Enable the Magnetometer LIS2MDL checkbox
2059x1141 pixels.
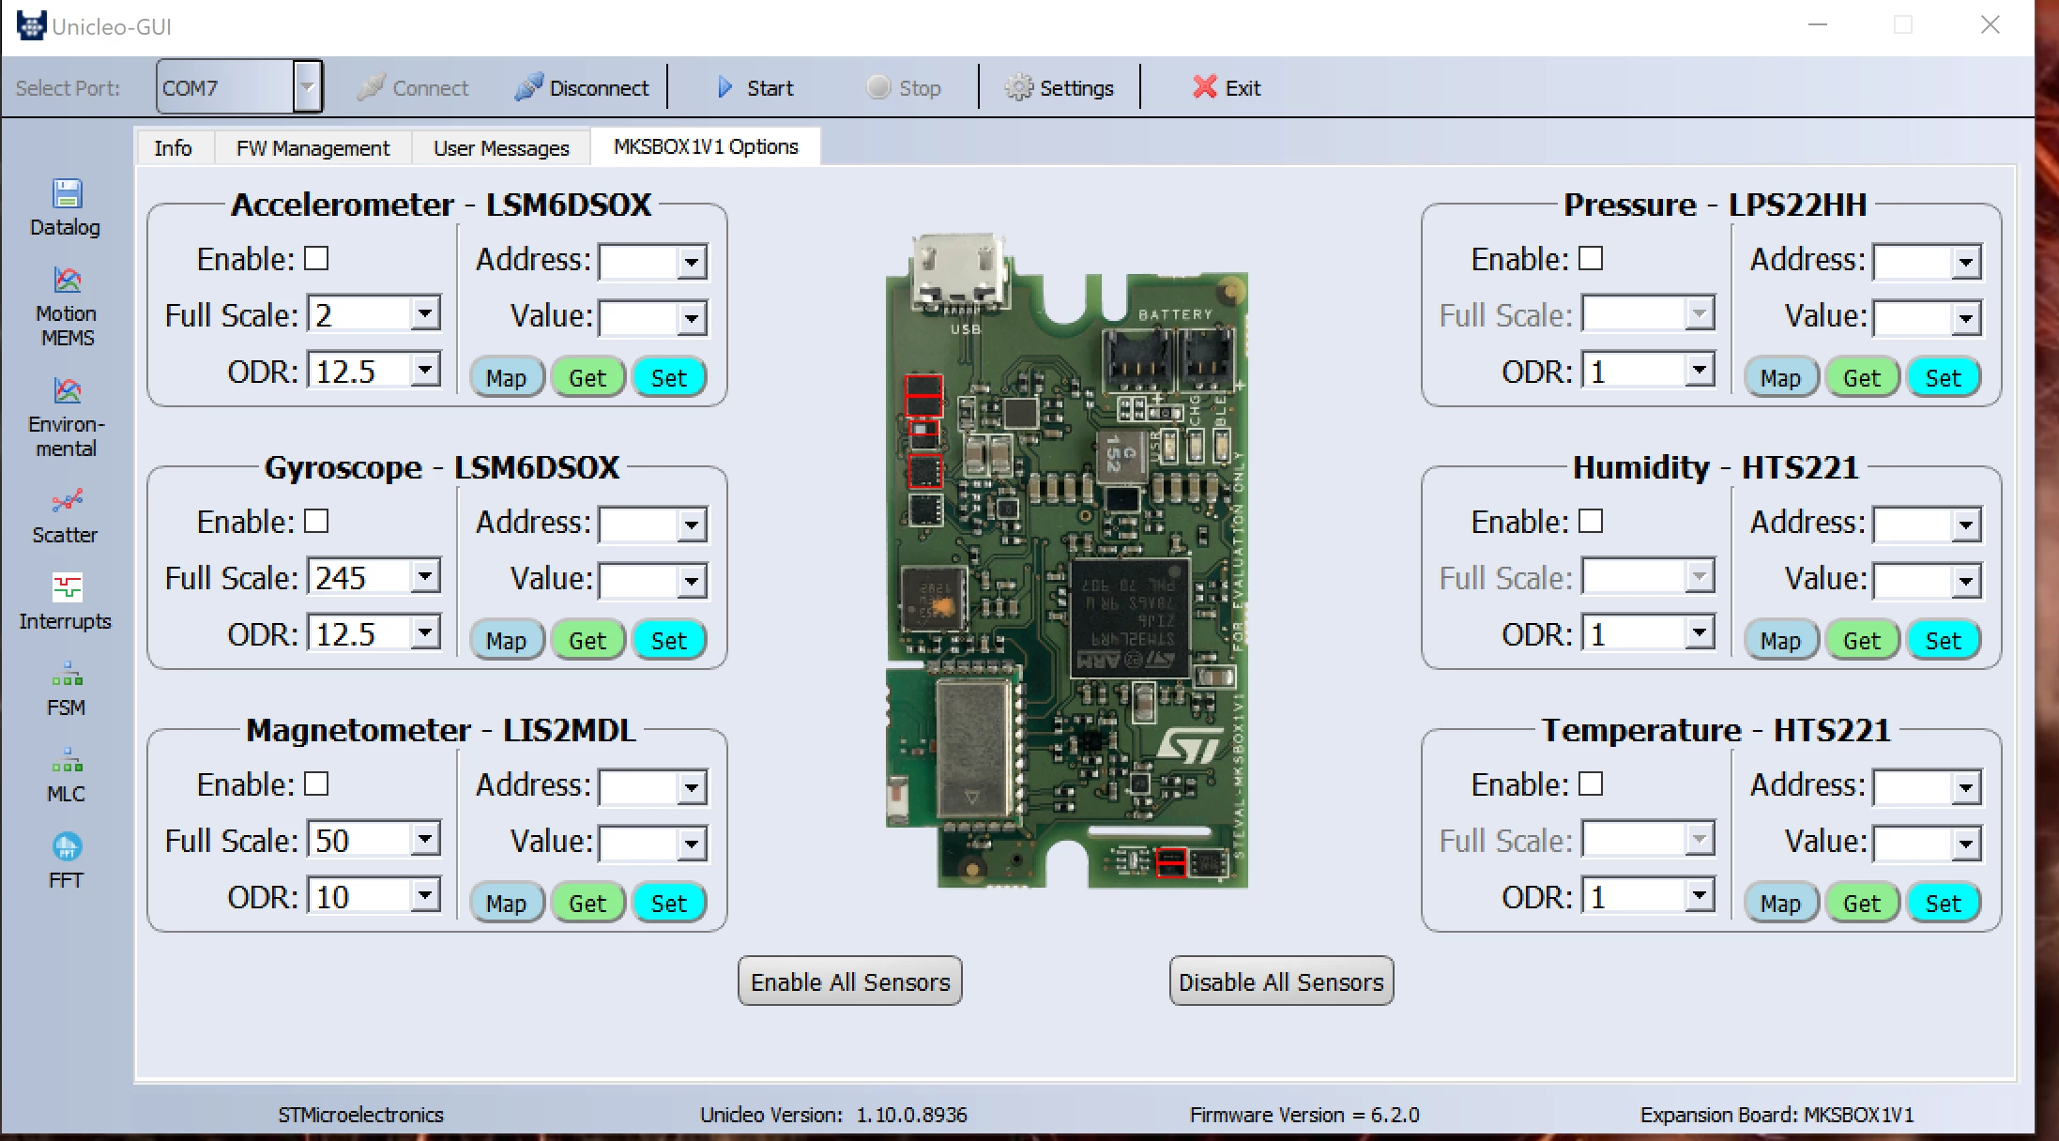tap(317, 783)
